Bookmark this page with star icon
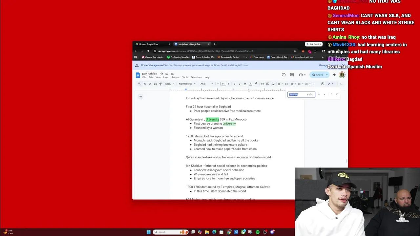 pyautogui.click(x=295, y=51)
